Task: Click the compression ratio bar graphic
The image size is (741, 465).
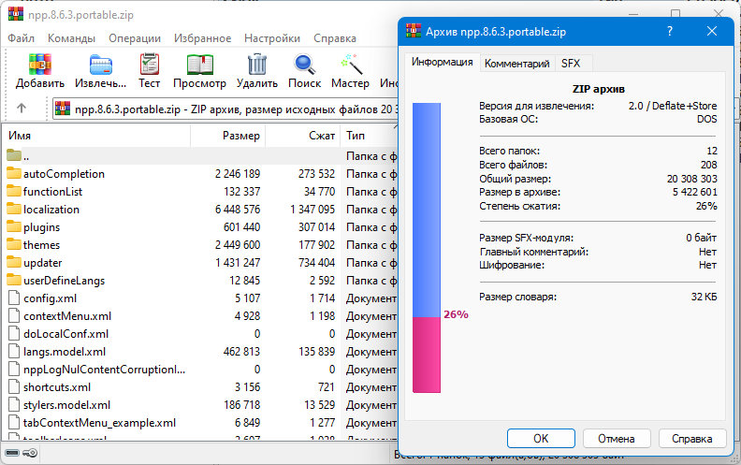Action: (427, 248)
